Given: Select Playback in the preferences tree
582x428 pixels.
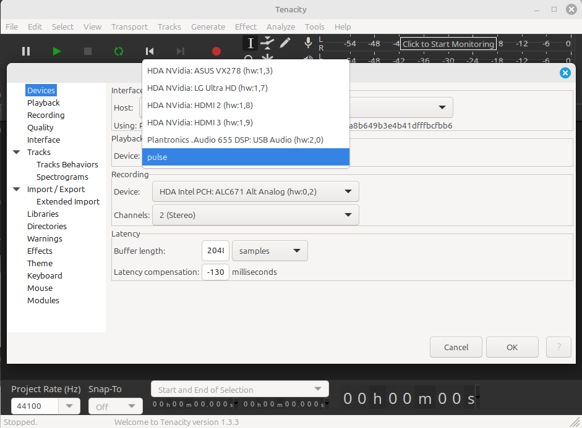Looking at the screenshot, I should coord(43,103).
